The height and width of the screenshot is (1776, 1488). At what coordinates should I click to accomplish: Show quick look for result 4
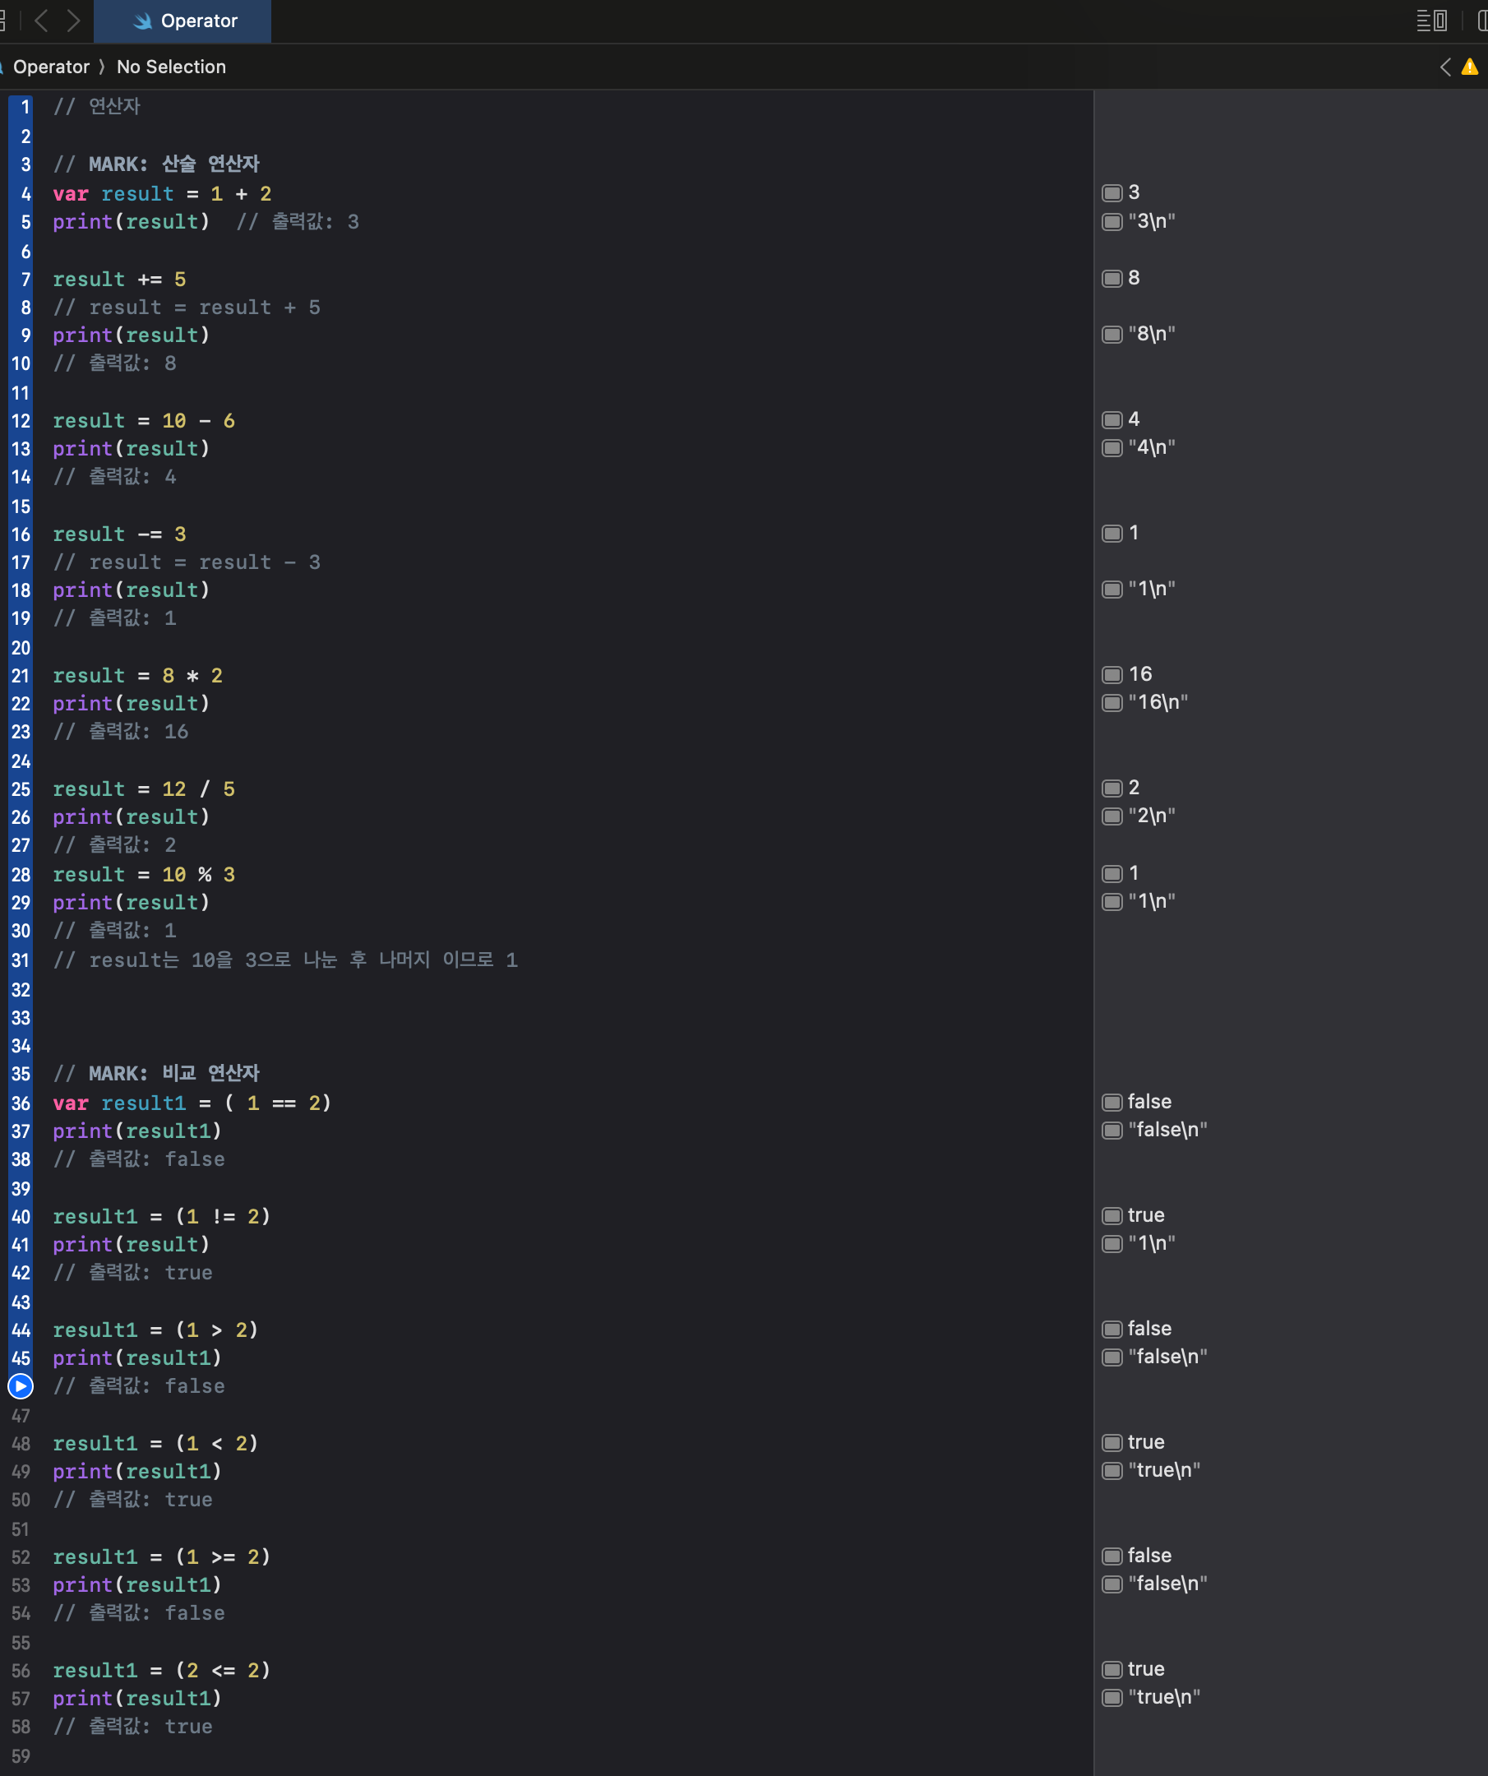tap(1111, 420)
